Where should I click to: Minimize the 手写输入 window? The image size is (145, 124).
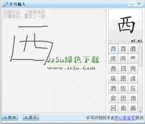pos(132,4)
